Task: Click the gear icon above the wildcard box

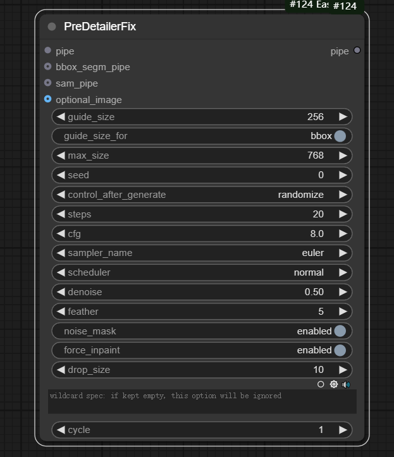Action: click(334, 384)
